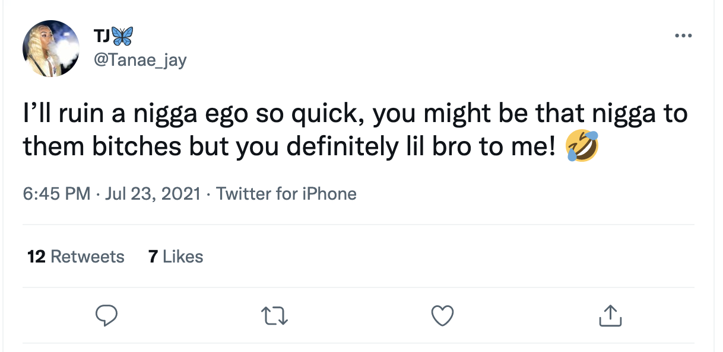
Task: Like the tweet with the heart icon
Action: (x=442, y=315)
